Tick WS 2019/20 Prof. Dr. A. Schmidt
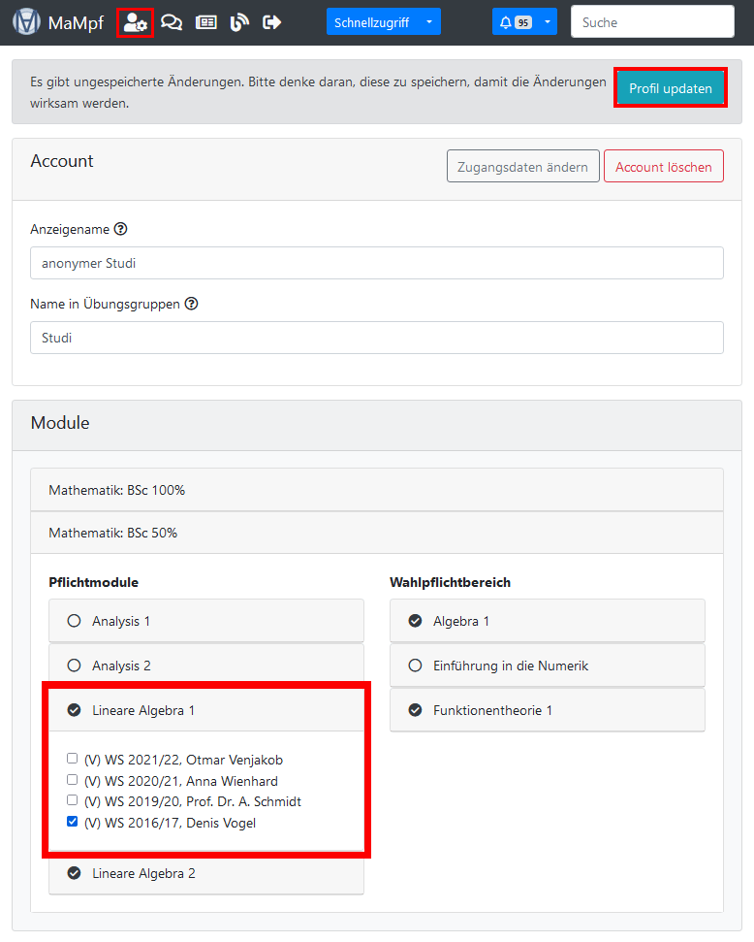754x942 pixels. (x=72, y=800)
